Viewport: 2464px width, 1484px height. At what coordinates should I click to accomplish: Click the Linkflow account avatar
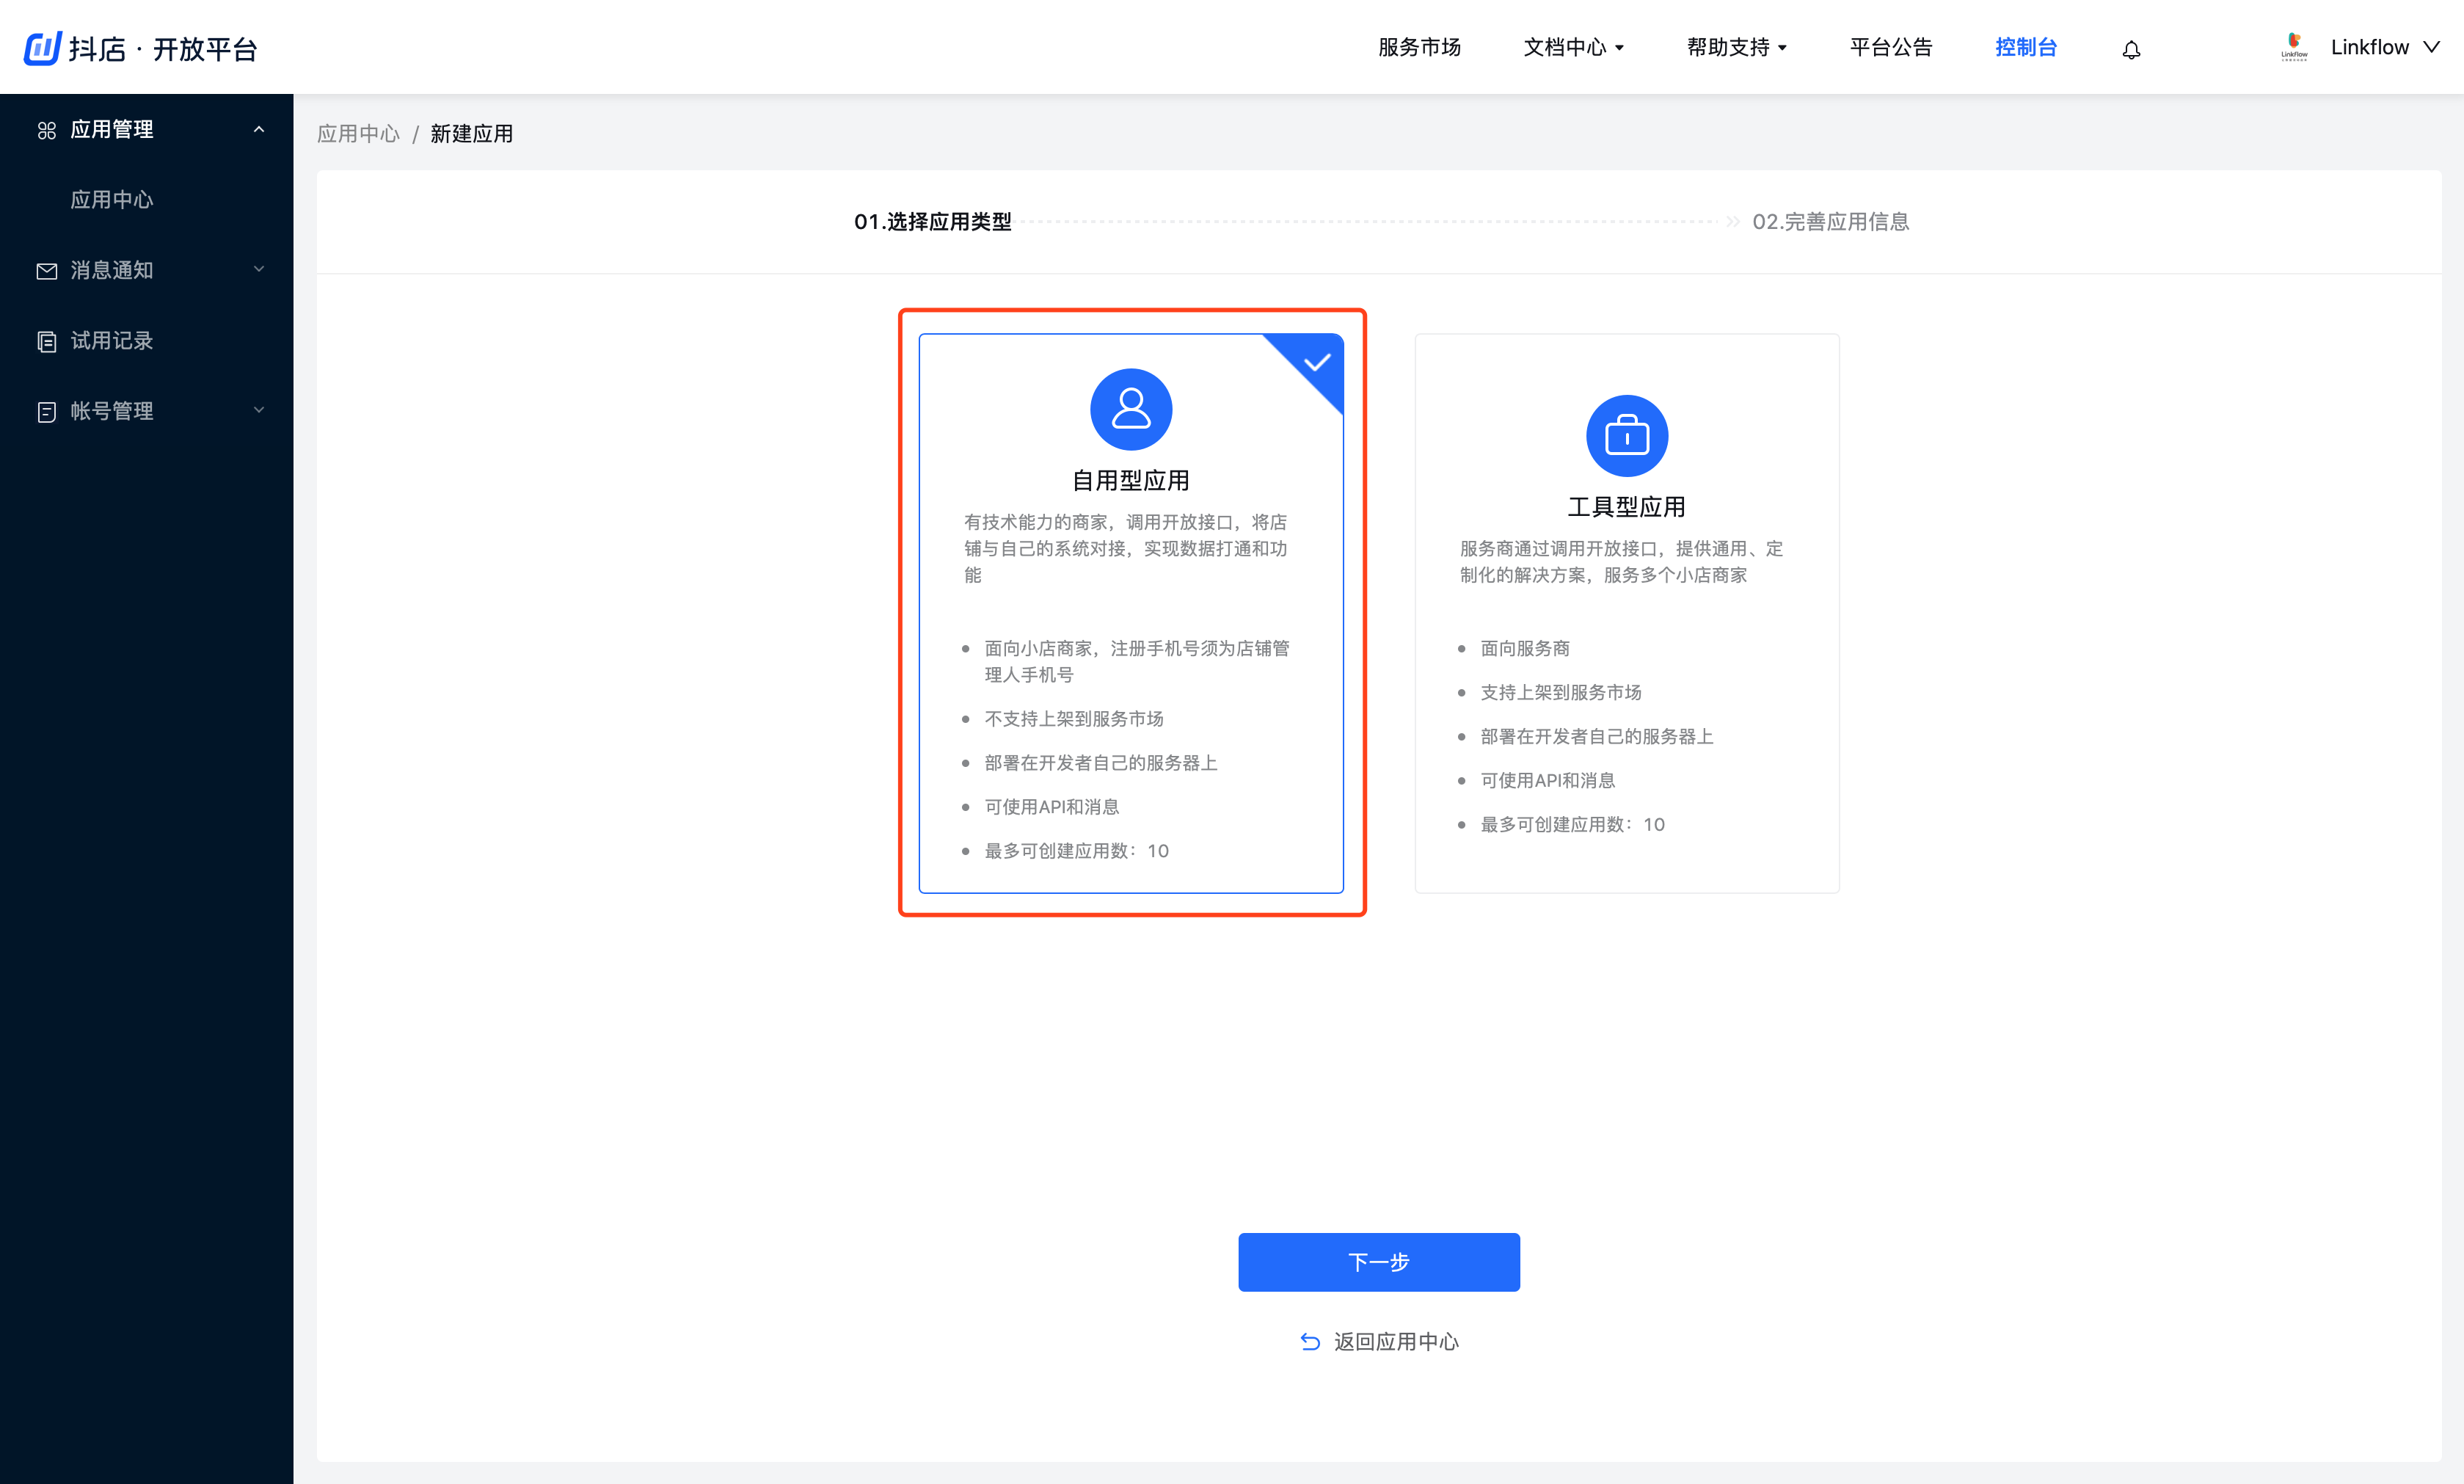pyautogui.click(x=2294, y=47)
